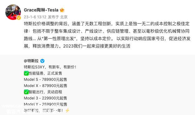195x115 pixels.
Task: Click the blue verified badge next to @特斯拉
Action: 42,61
